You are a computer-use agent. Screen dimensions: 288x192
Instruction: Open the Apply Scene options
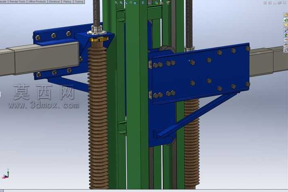coord(162,3)
